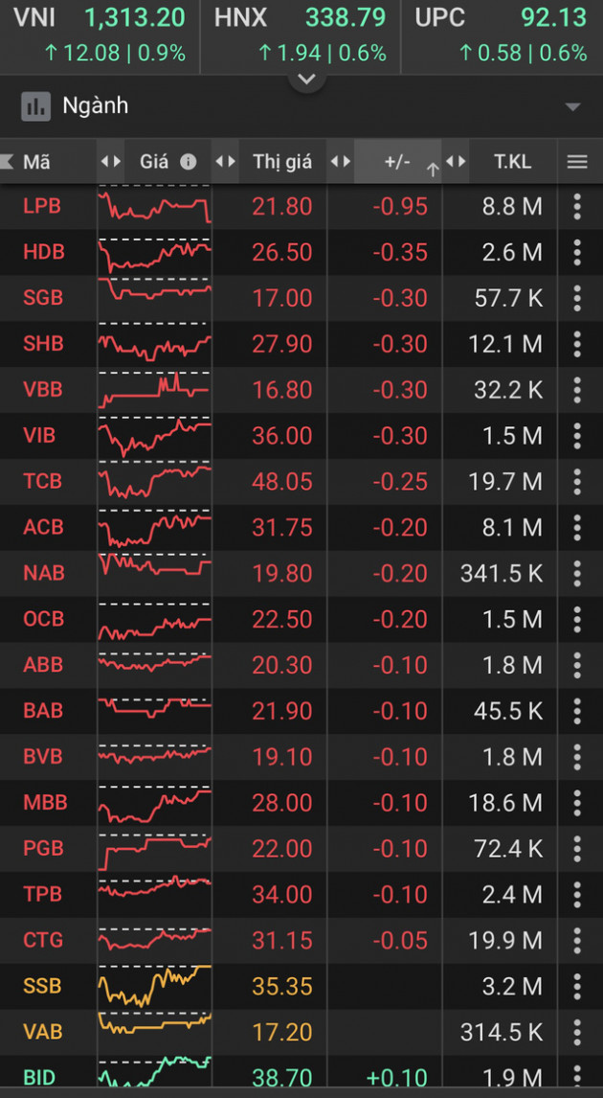
Task: Open the three-dot menu for LPB
Action: coord(577,206)
